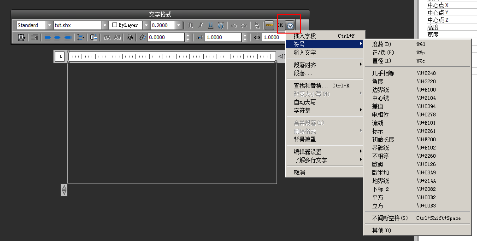
Task: Toggle overline text formatting
Action: click(221, 25)
